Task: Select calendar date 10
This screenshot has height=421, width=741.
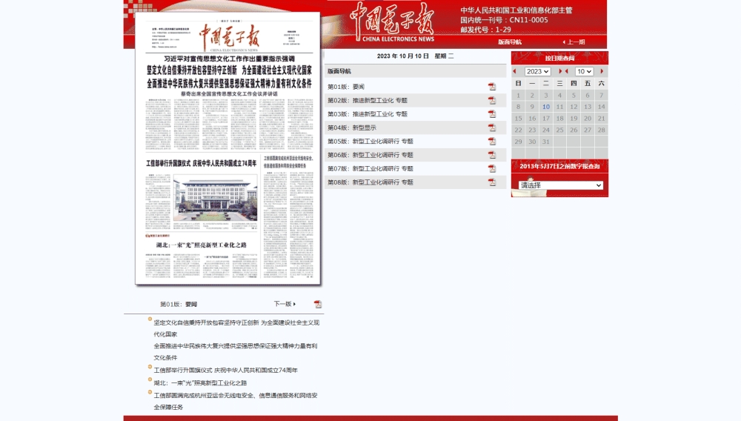Action: click(546, 107)
